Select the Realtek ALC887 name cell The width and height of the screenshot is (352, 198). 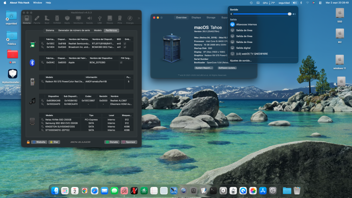[119, 101]
